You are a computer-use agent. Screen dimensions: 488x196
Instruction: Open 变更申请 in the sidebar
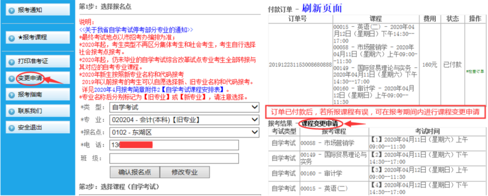[x=37, y=78]
